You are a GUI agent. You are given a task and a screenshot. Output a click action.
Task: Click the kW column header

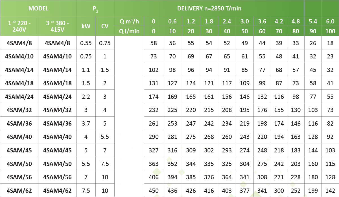[x=86, y=26]
